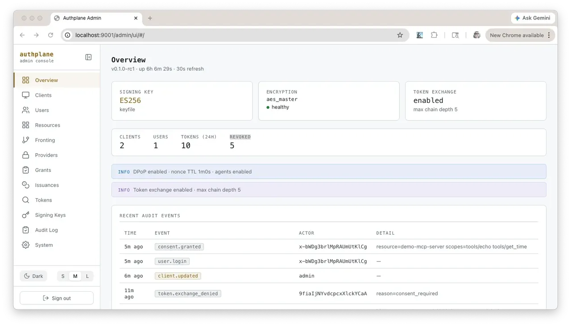Click the Issuances coins icon
The image size is (571, 326).
point(26,185)
